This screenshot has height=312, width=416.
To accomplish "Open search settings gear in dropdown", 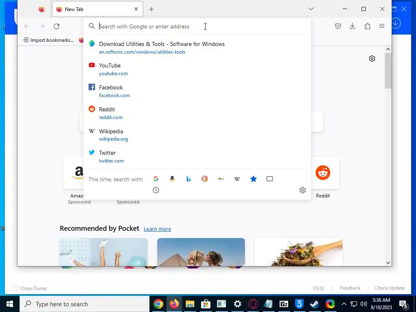I will click(x=302, y=190).
